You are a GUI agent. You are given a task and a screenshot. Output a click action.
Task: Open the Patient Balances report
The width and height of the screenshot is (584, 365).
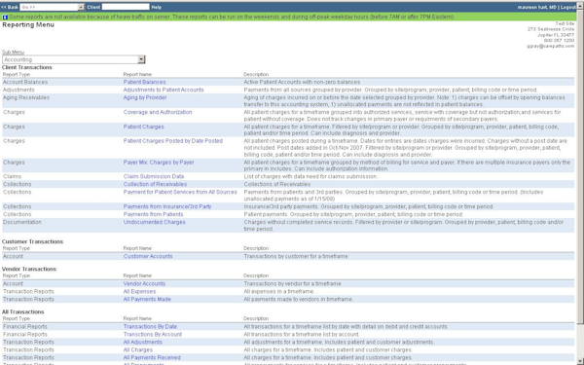click(144, 82)
